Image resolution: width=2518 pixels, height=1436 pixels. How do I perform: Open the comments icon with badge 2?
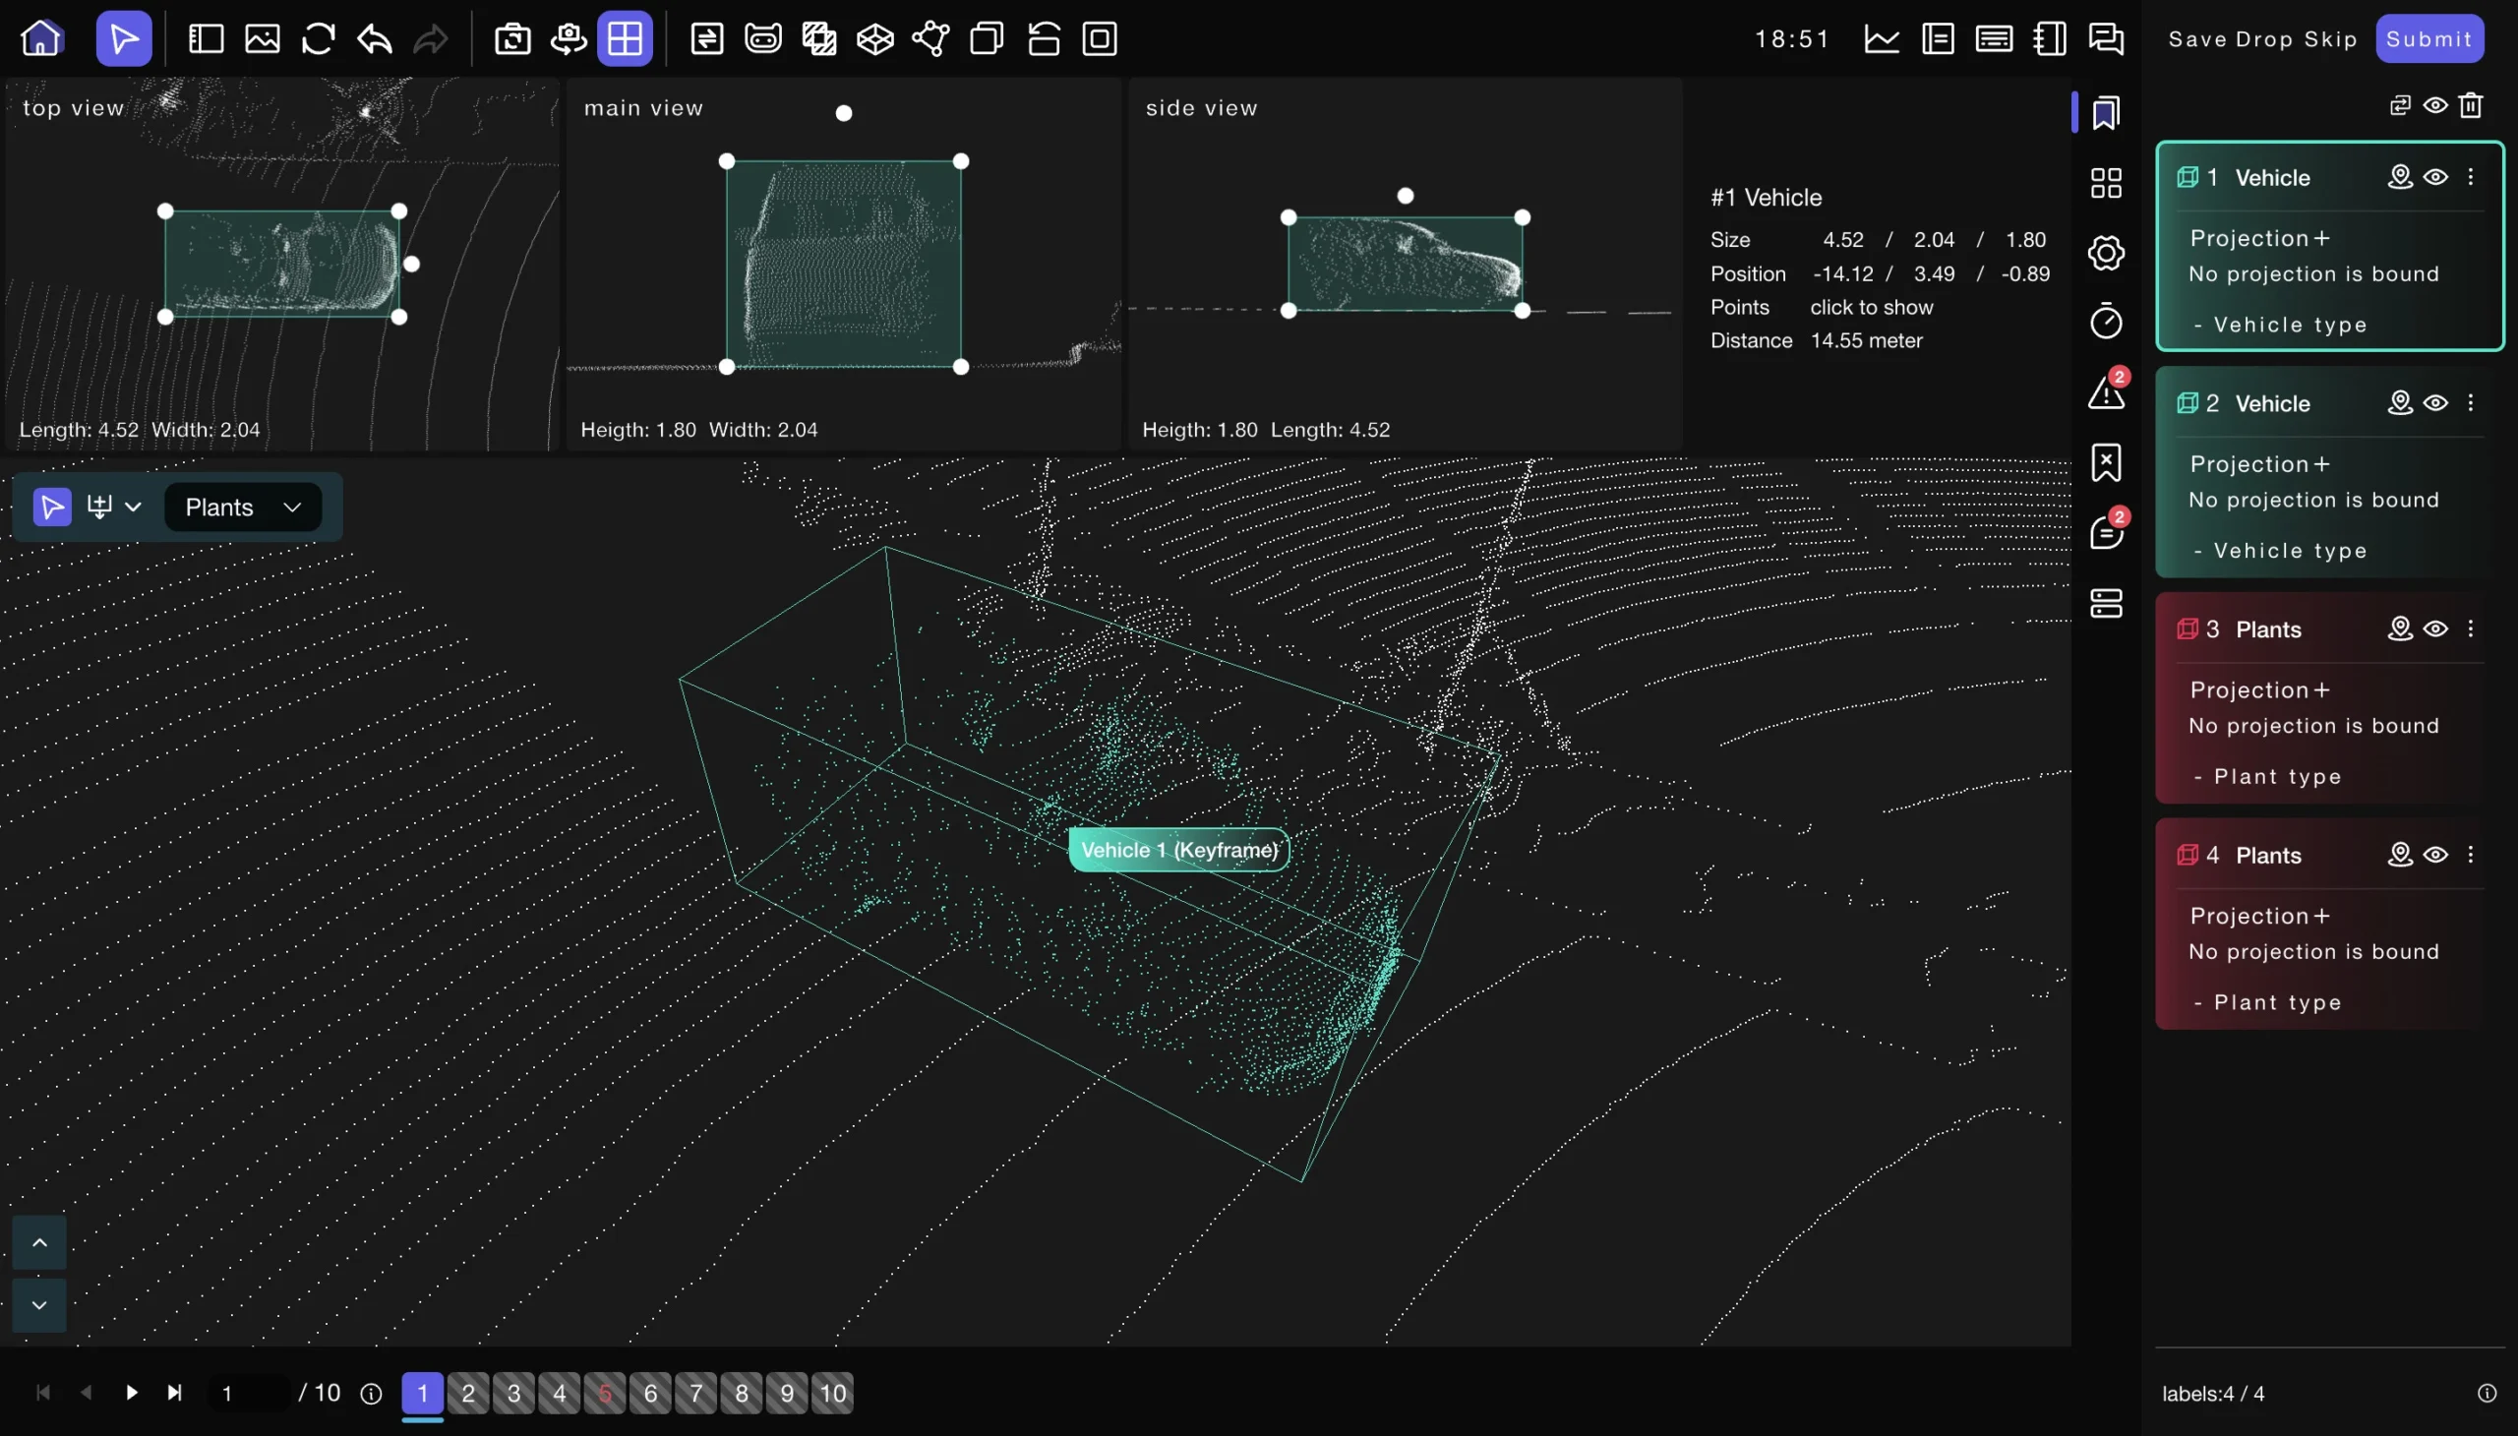pyautogui.click(x=2106, y=532)
